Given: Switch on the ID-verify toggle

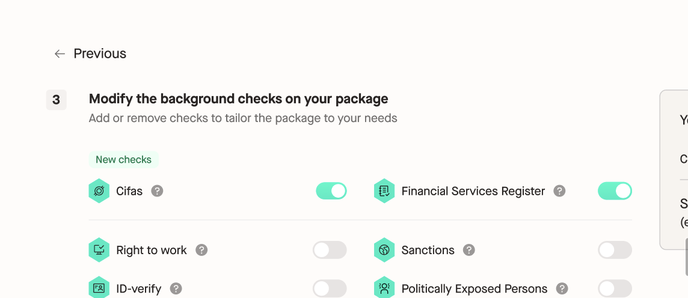Looking at the screenshot, I should tap(330, 289).
